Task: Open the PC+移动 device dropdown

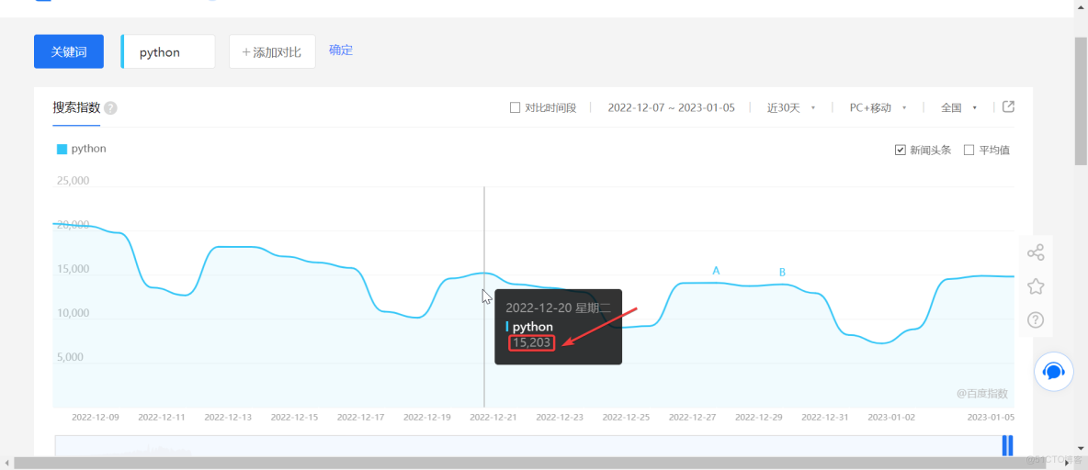Action: point(878,107)
